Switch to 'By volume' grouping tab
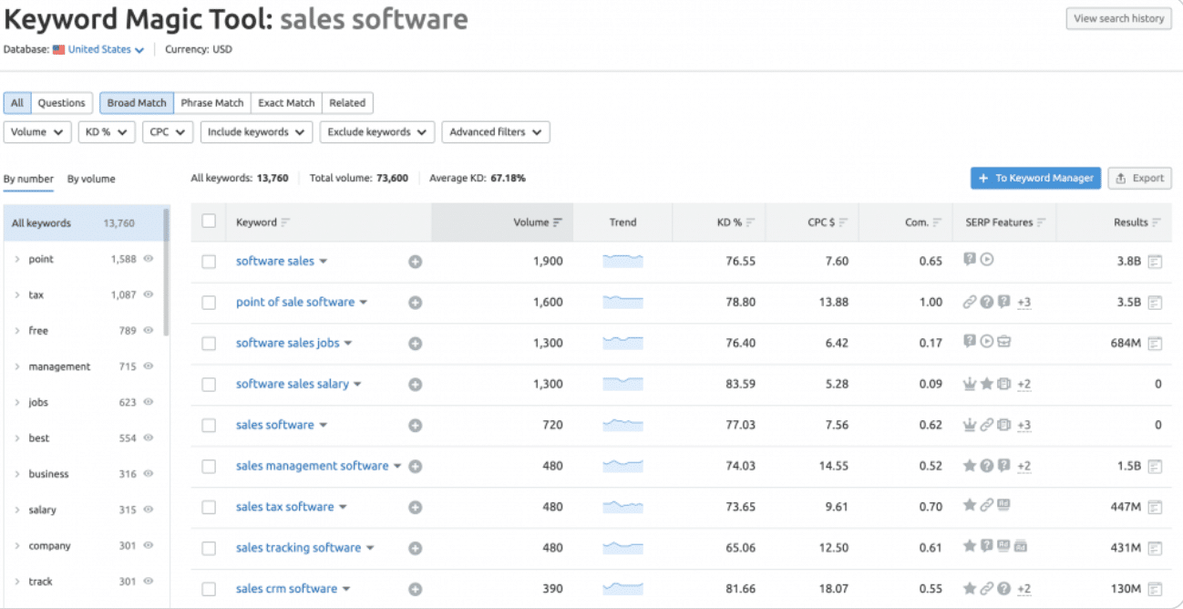 tap(91, 179)
